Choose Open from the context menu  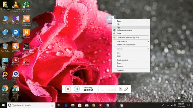[131, 21]
